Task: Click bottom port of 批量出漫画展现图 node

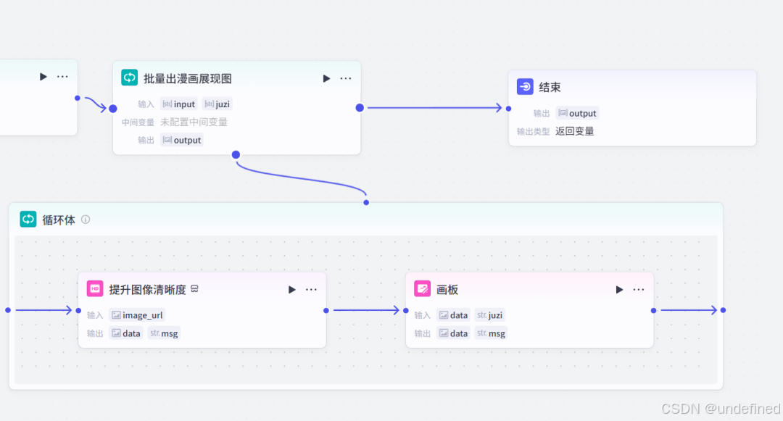Action: 236,154
